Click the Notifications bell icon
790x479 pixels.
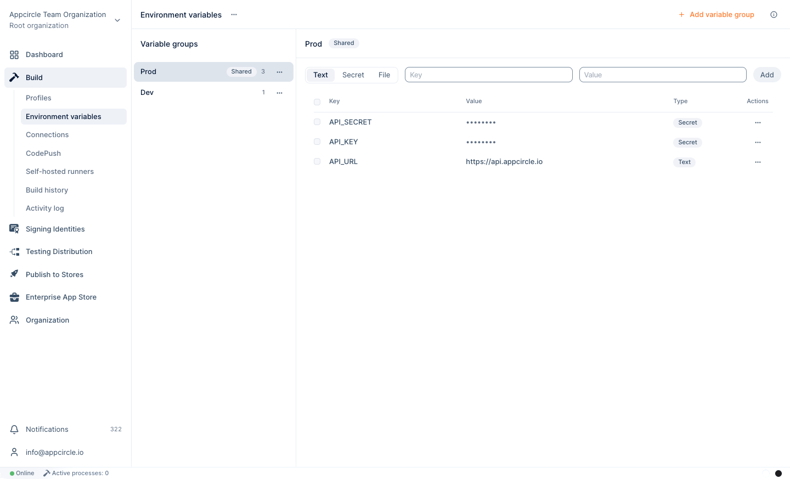[x=14, y=430]
